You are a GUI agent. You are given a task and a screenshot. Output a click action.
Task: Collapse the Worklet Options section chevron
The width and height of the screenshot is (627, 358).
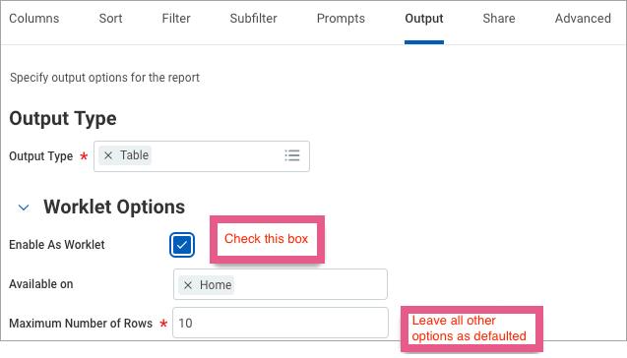[x=24, y=208]
